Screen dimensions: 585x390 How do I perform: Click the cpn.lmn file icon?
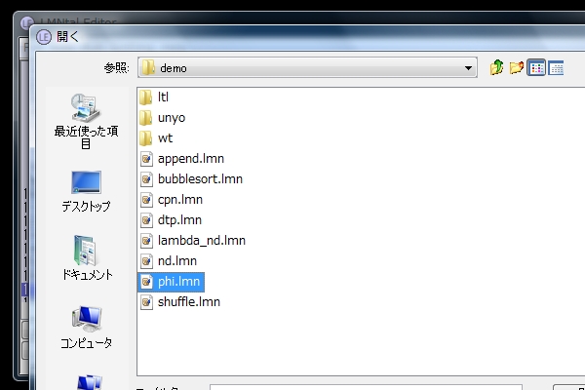(x=147, y=200)
